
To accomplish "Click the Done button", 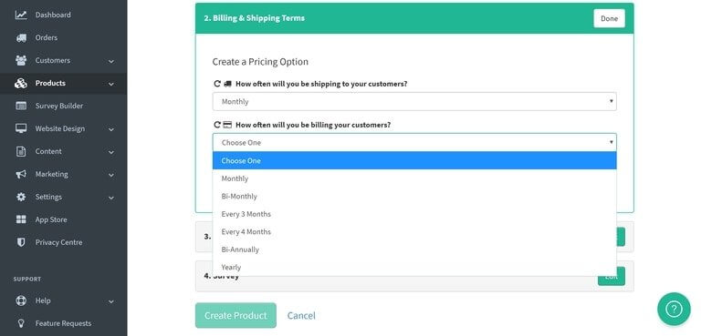I will pos(609,18).
